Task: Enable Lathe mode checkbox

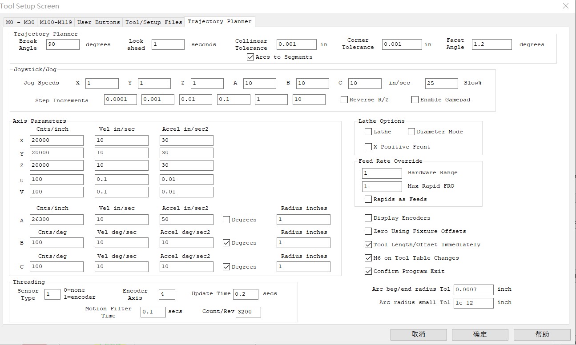Action: coord(368,132)
